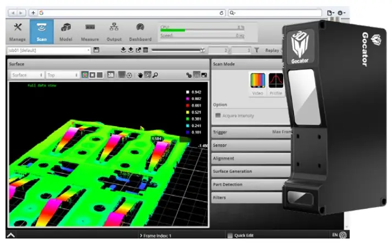Click the replay frame slider handle

[x=202, y=50]
